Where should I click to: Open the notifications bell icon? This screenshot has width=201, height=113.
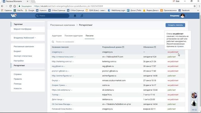coord(75,16)
